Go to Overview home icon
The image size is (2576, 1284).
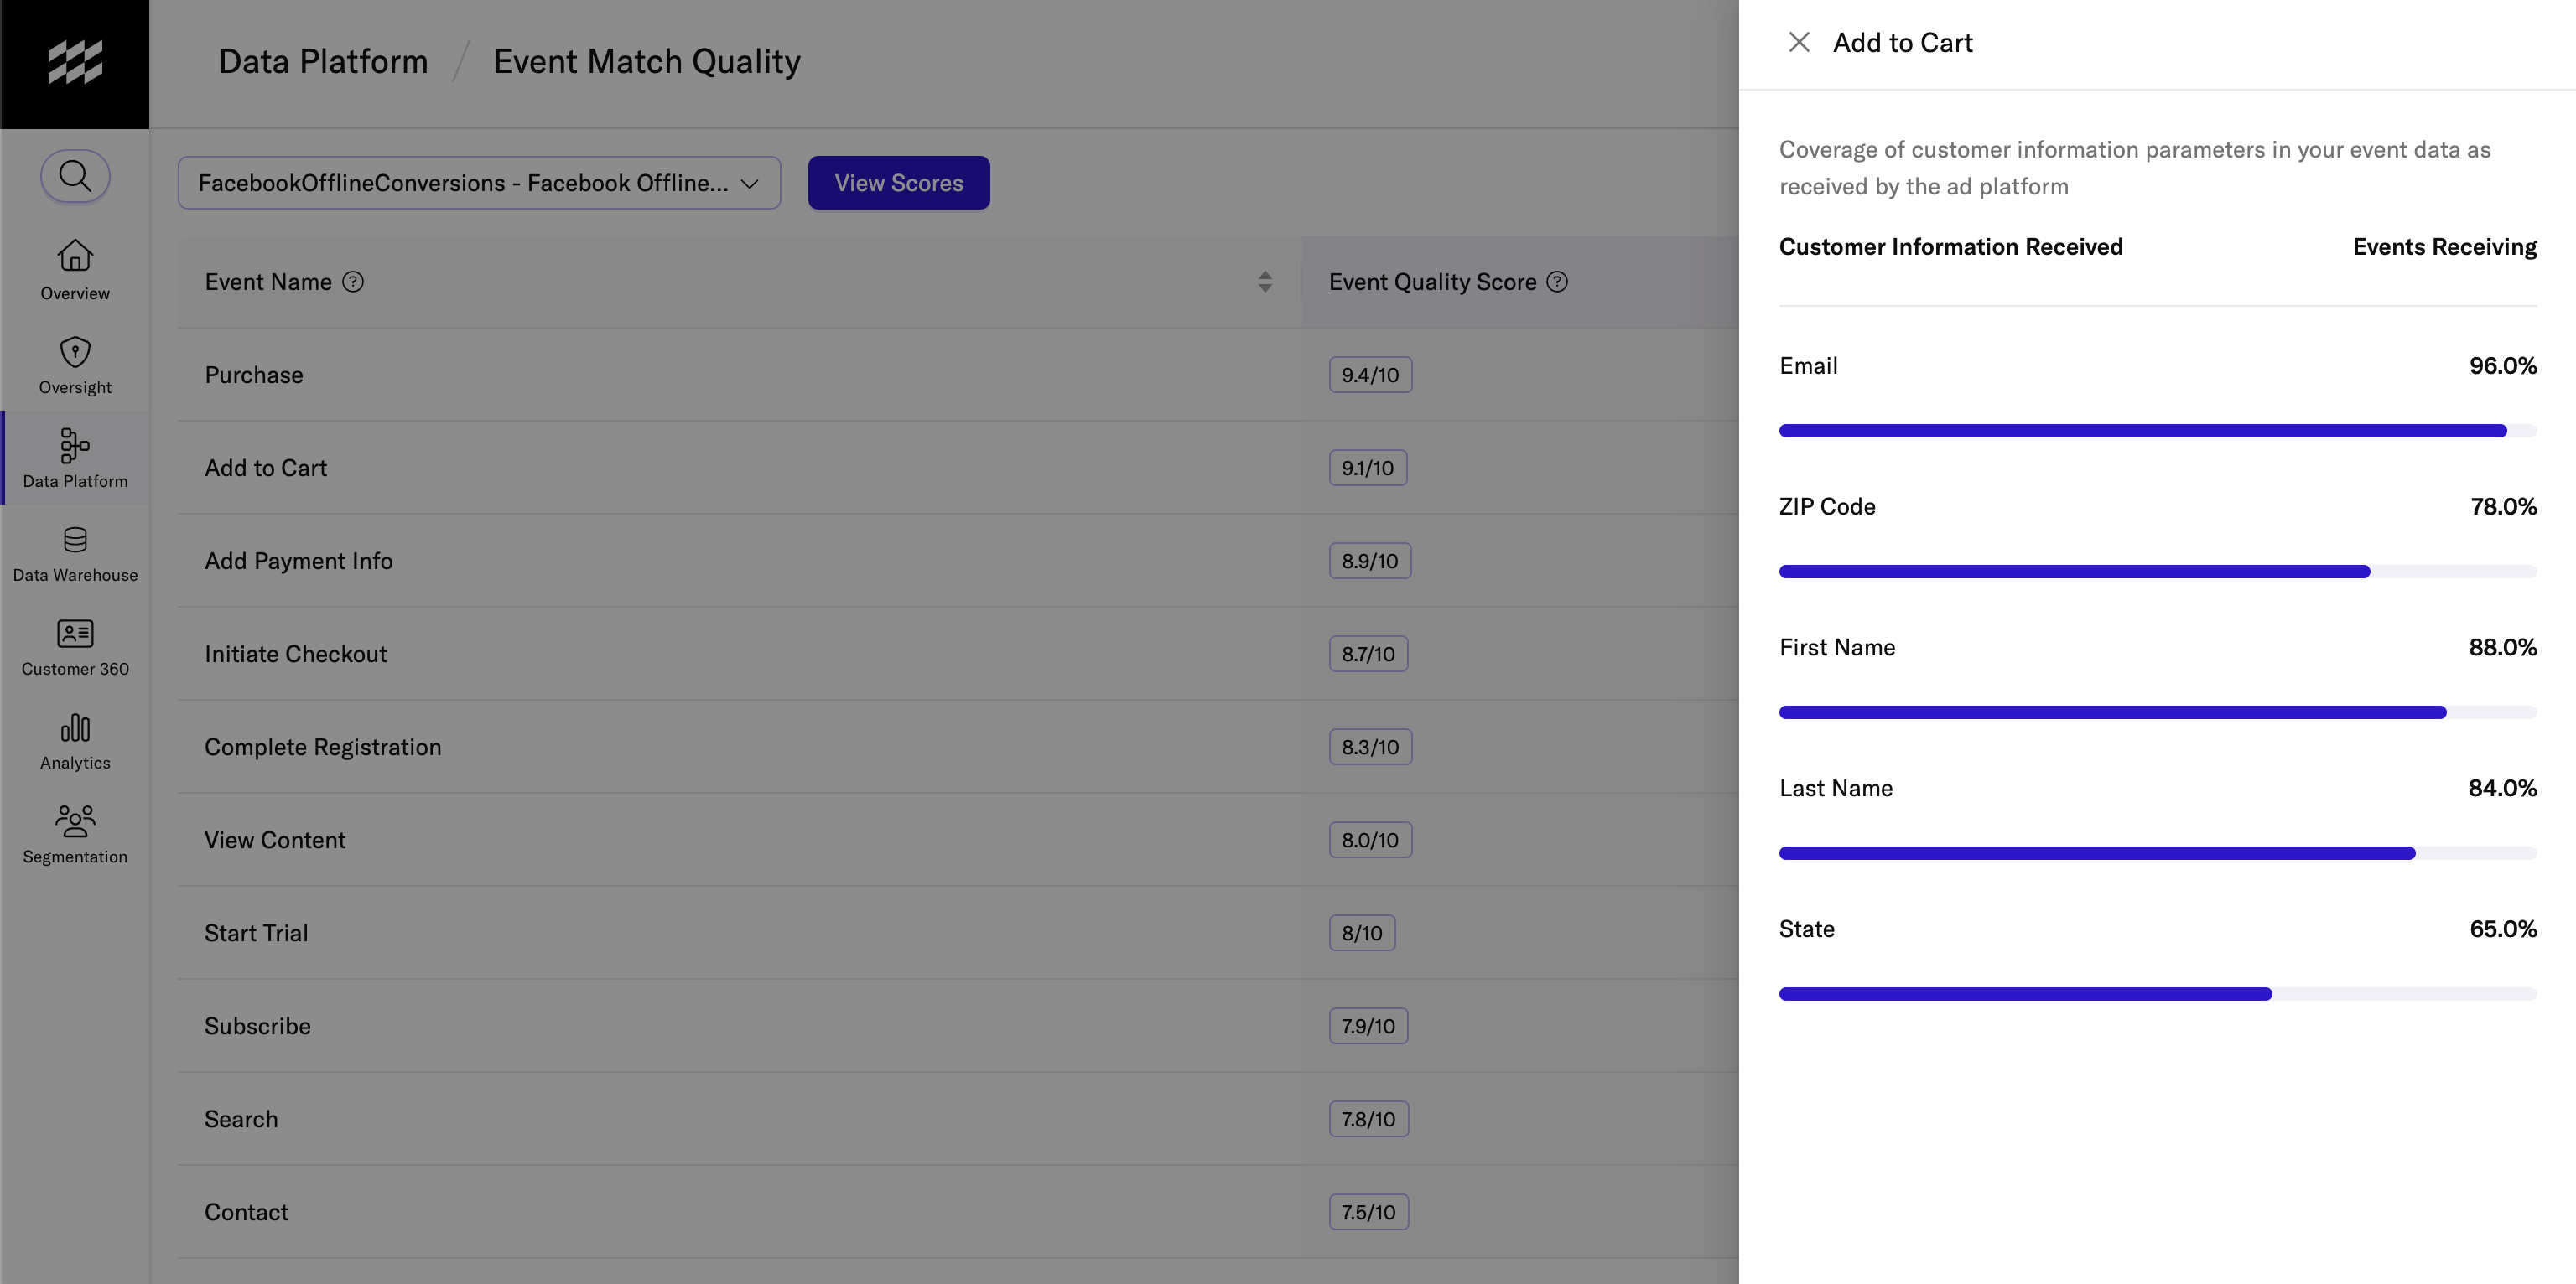(x=75, y=256)
